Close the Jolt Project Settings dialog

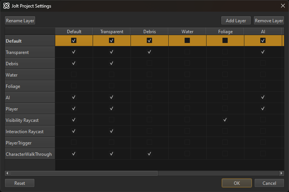(x=283, y=6)
